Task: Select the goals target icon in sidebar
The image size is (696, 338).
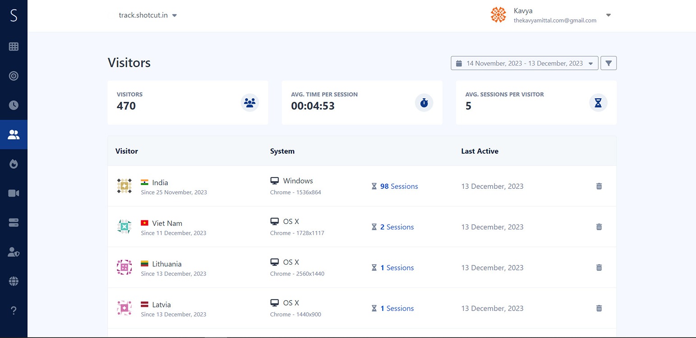Action: tap(14, 76)
